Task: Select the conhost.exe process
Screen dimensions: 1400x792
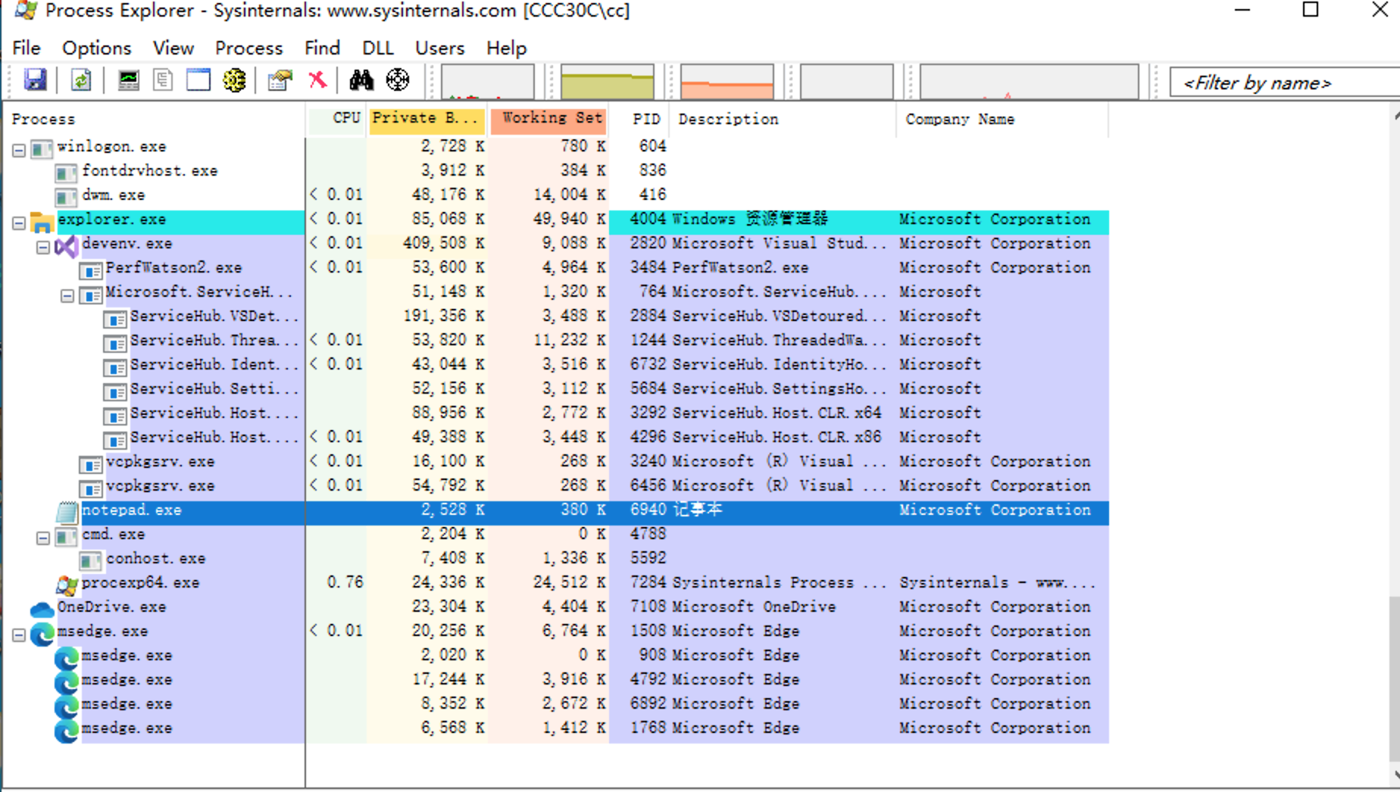Action: click(x=557, y=559)
